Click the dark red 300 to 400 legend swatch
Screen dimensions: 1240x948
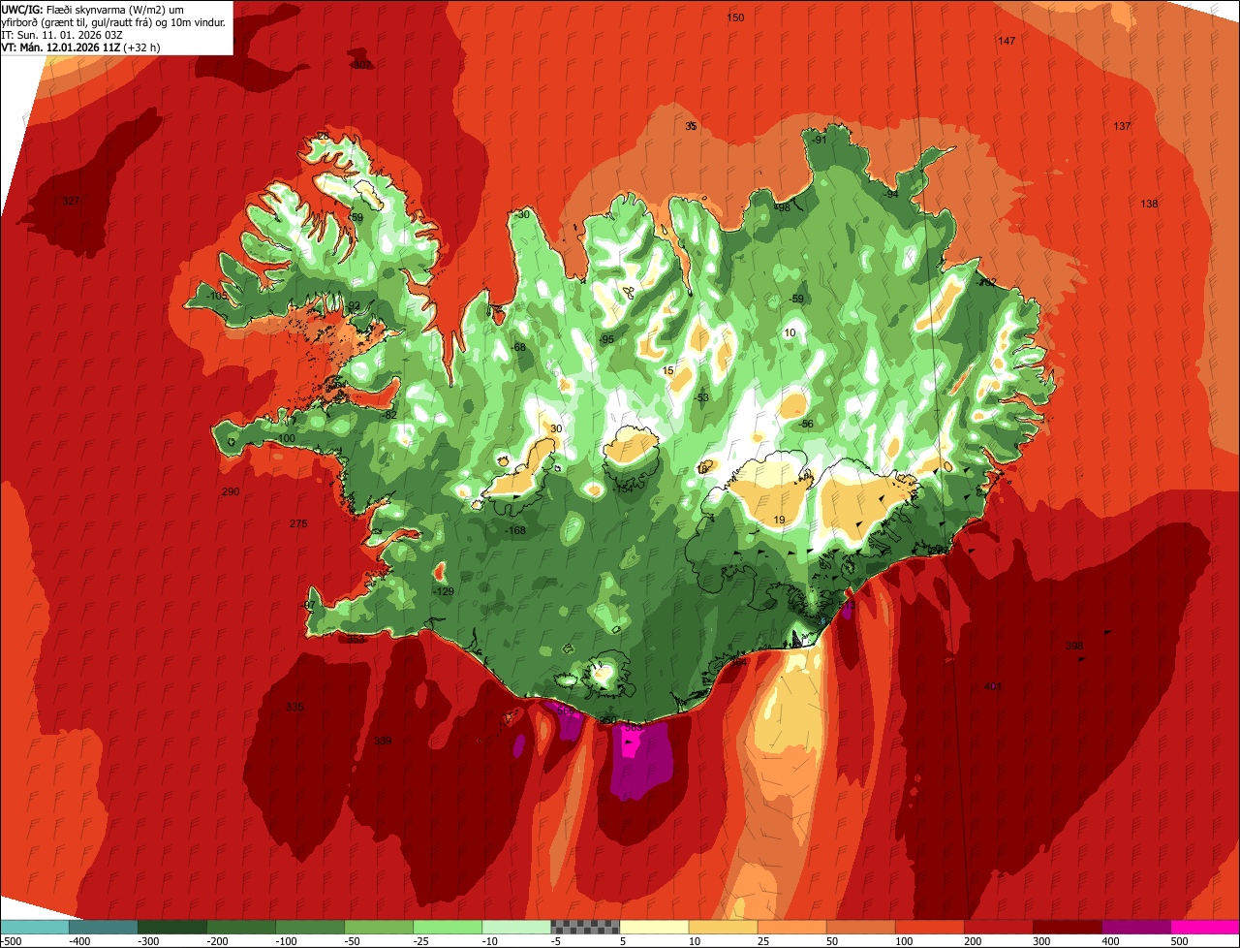(x=1068, y=927)
